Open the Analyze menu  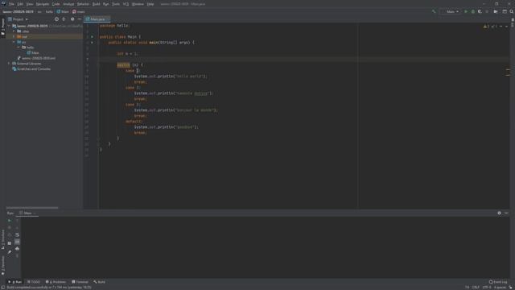point(68,4)
